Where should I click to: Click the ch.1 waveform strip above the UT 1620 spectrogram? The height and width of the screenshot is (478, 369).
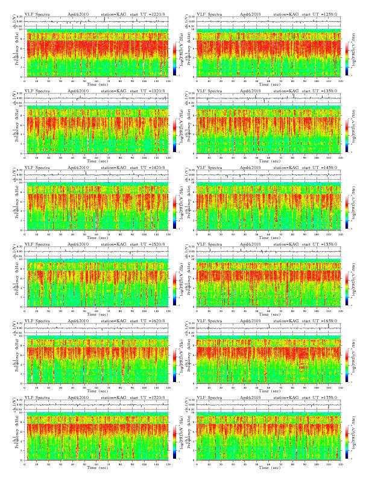pos(96,328)
